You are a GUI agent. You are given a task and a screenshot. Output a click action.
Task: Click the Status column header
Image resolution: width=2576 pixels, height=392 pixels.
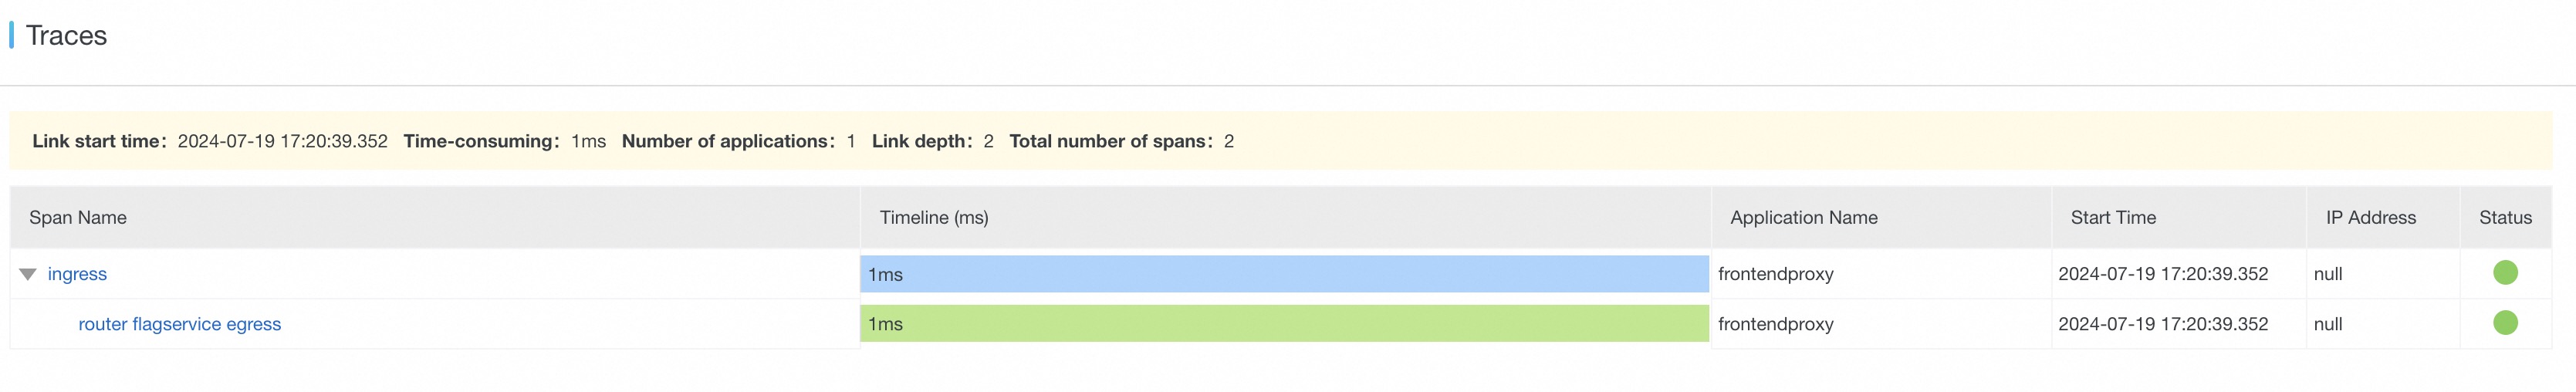2504,218
